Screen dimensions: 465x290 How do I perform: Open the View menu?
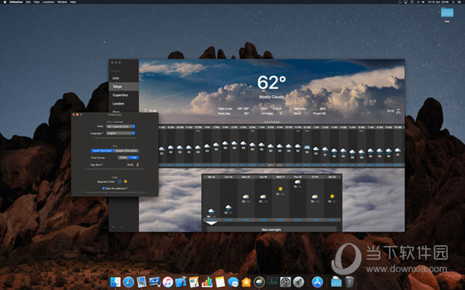click(36, 2)
